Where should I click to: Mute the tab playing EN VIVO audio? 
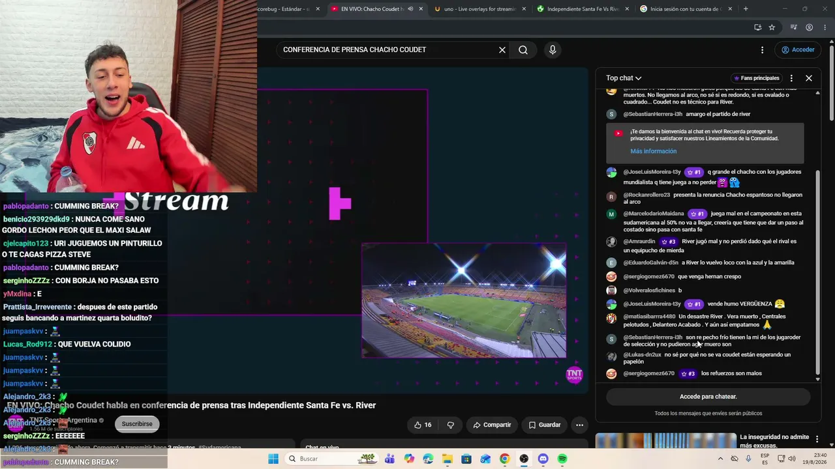pos(410,9)
